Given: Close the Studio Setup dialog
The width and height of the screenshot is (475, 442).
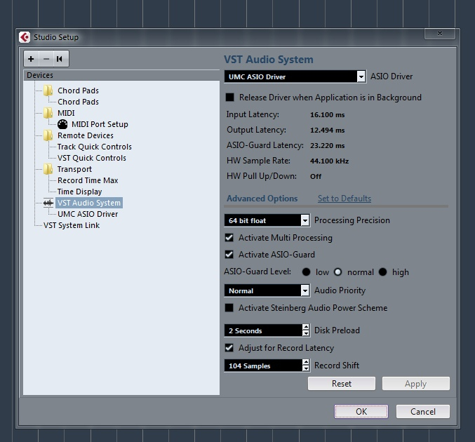Looking at the screenshot, I should pos(440,34).
